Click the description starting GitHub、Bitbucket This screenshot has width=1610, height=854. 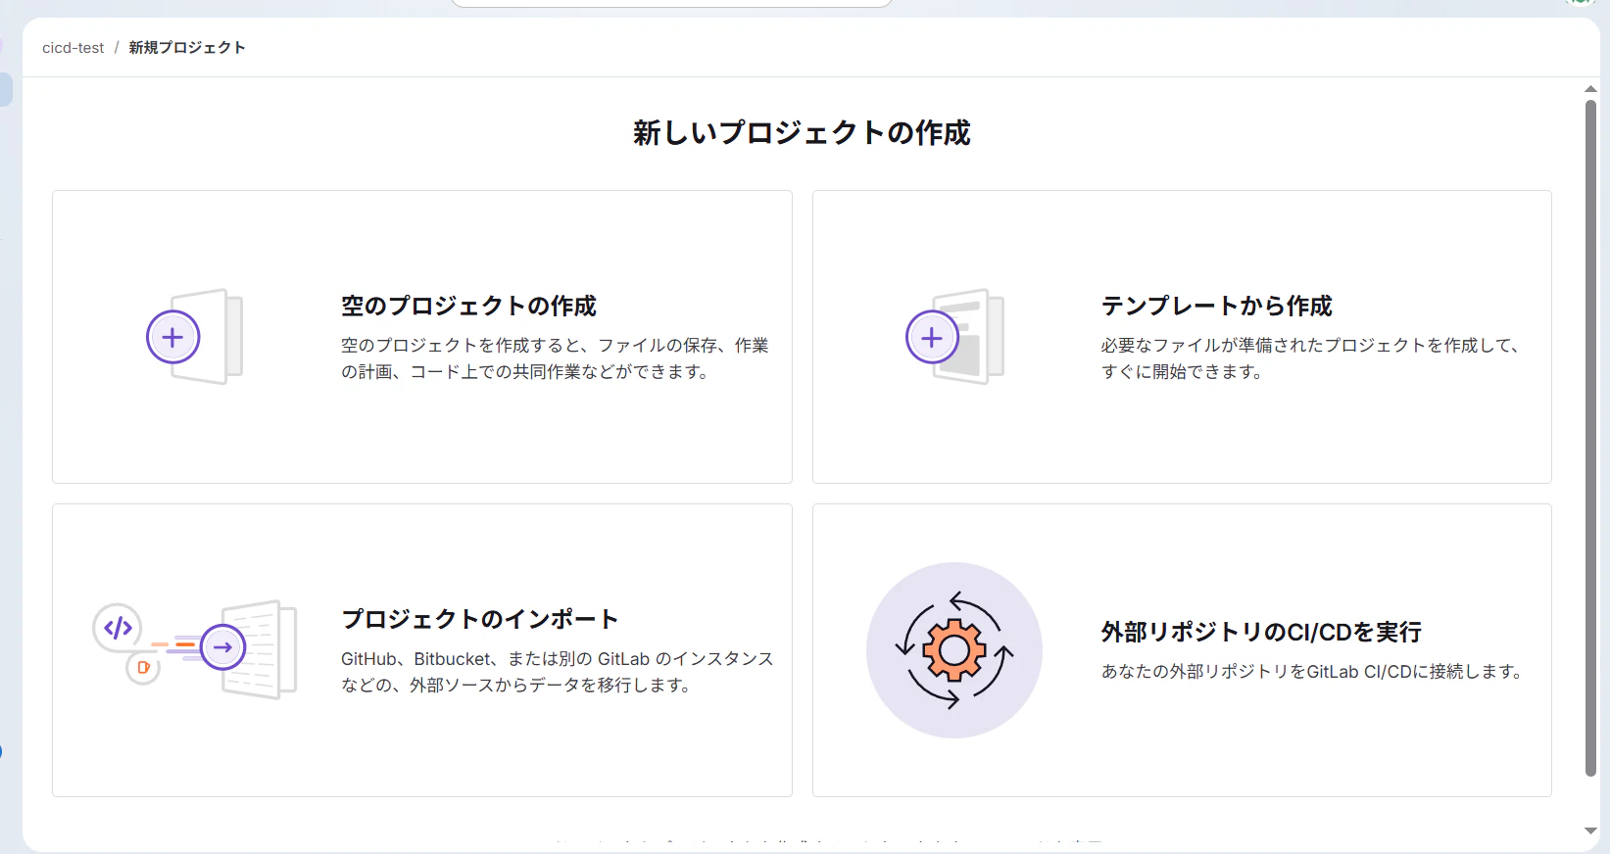click(x=557, y=672)
